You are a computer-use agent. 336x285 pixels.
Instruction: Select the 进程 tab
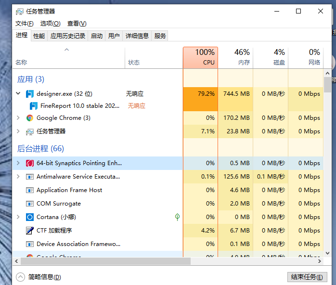point(22,35)
